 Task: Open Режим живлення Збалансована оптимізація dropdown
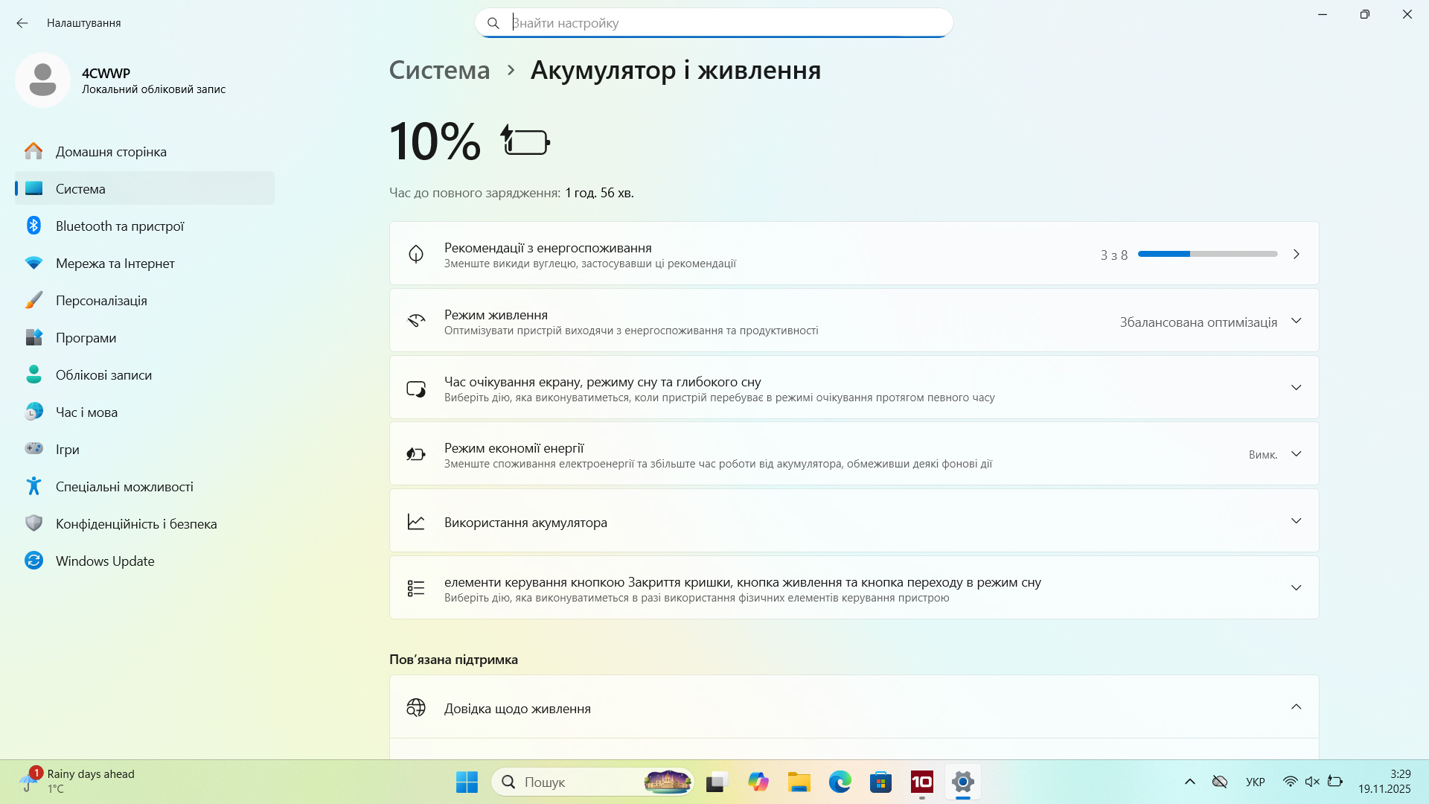pyautogui.click(x=1211, y=322)
